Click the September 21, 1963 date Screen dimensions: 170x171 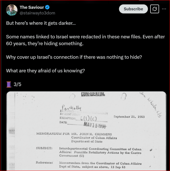tap(129, 117)
